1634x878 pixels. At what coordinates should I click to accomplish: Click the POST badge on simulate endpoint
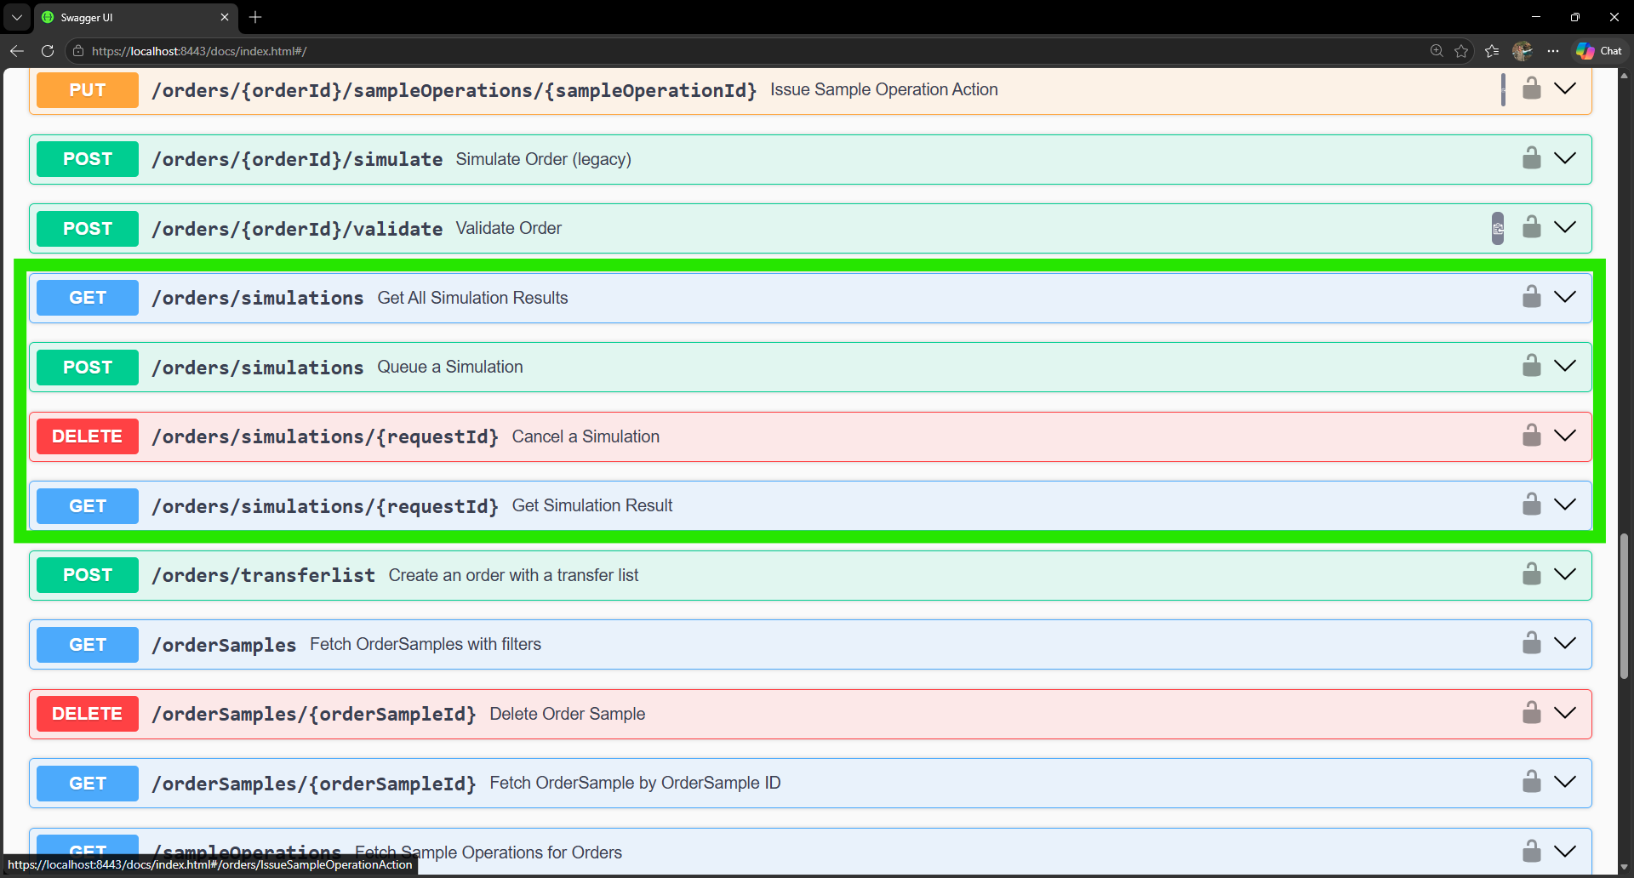pyautogui.click(x=88, y=159)
